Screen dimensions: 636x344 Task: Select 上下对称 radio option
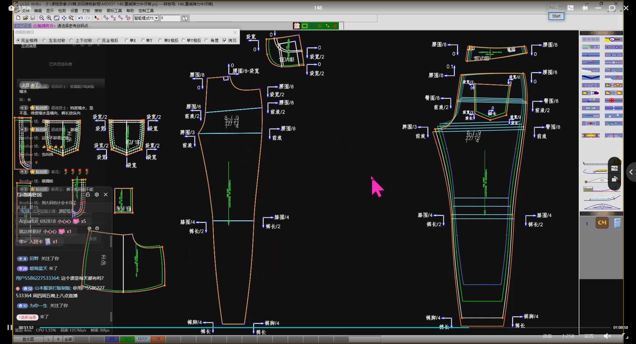pos(81,40)
